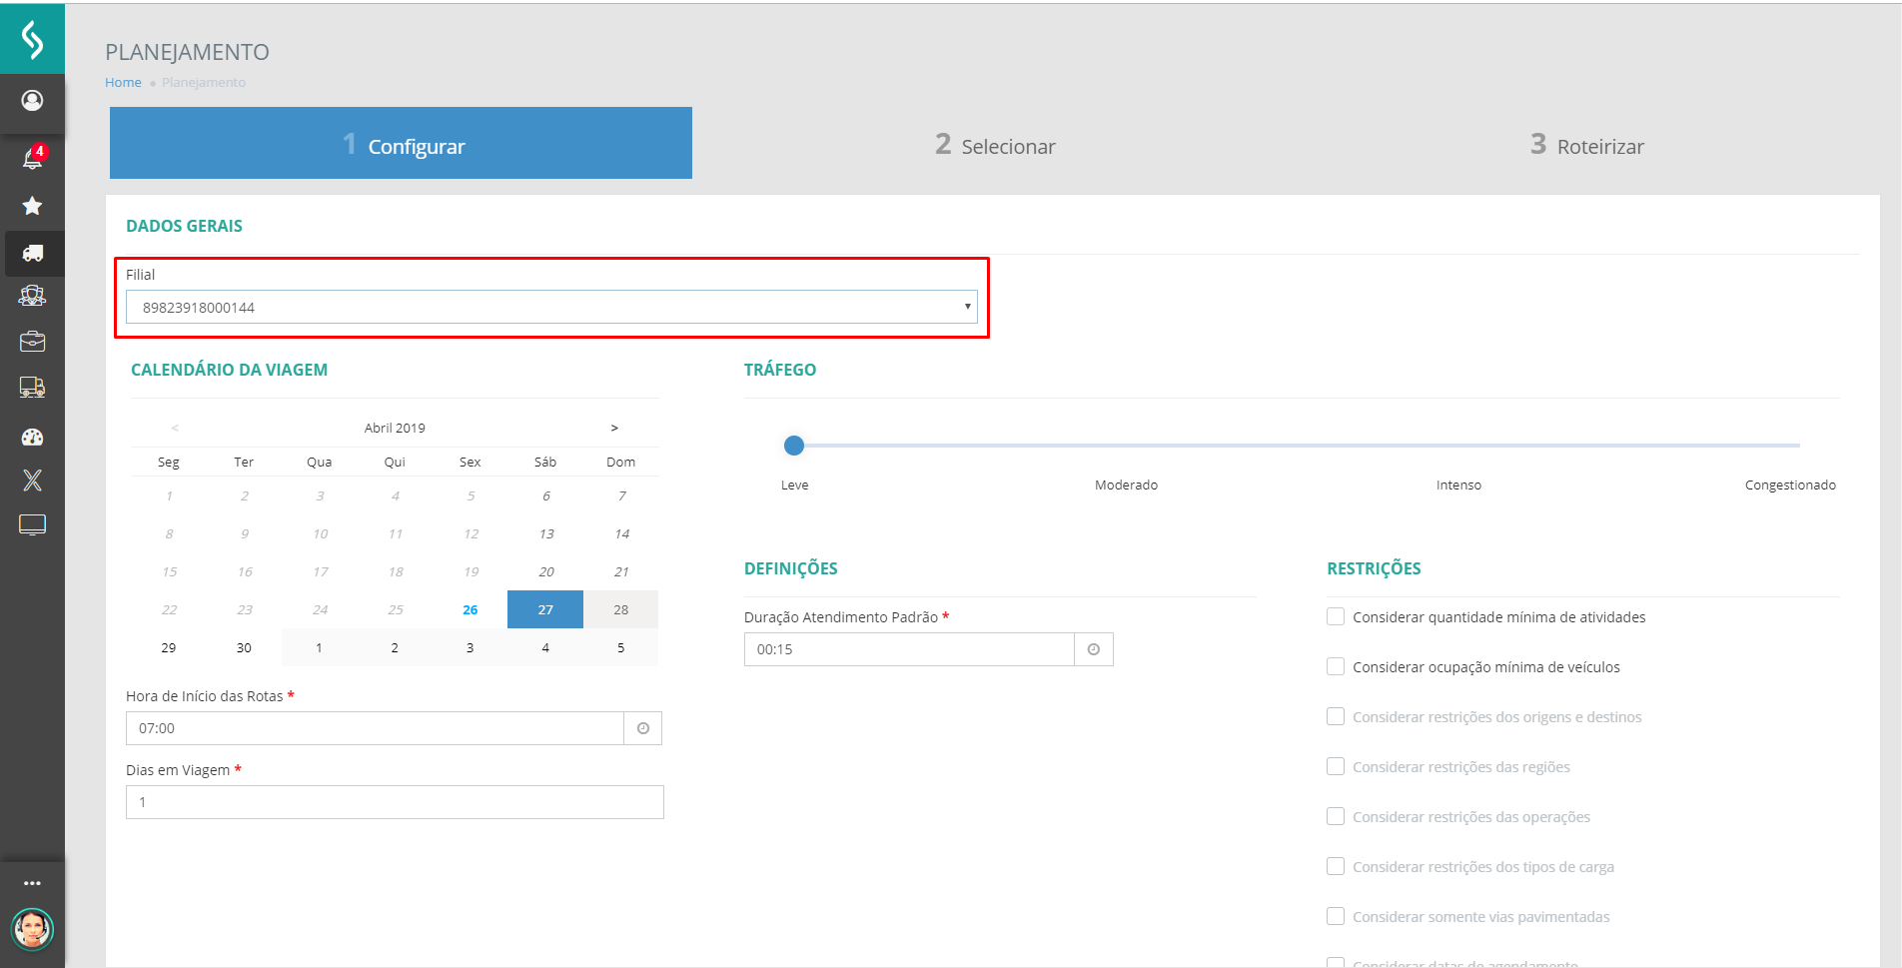The image size is (1902, 968).
Task: Go to next month in calendar
Action: 614,428
